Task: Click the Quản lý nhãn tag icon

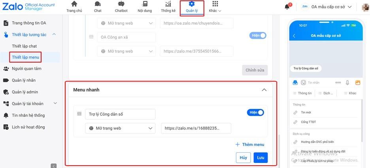Action: 6,80
